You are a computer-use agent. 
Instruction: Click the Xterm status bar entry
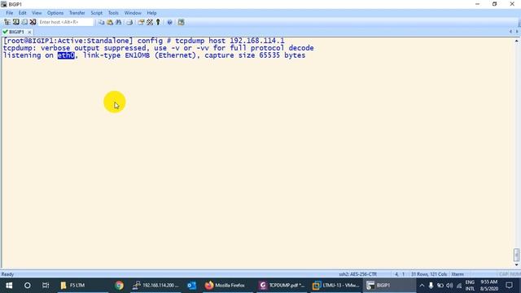(x=458, y=274)
